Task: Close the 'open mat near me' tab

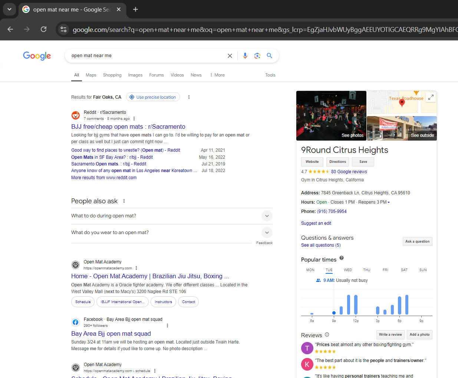Action: (x=119, y=9)
